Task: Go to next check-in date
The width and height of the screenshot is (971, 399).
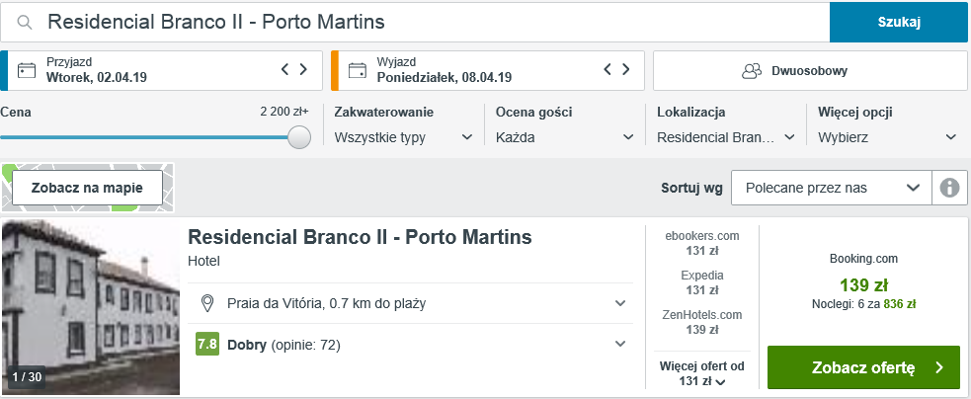Action: [x=303, y=69]
